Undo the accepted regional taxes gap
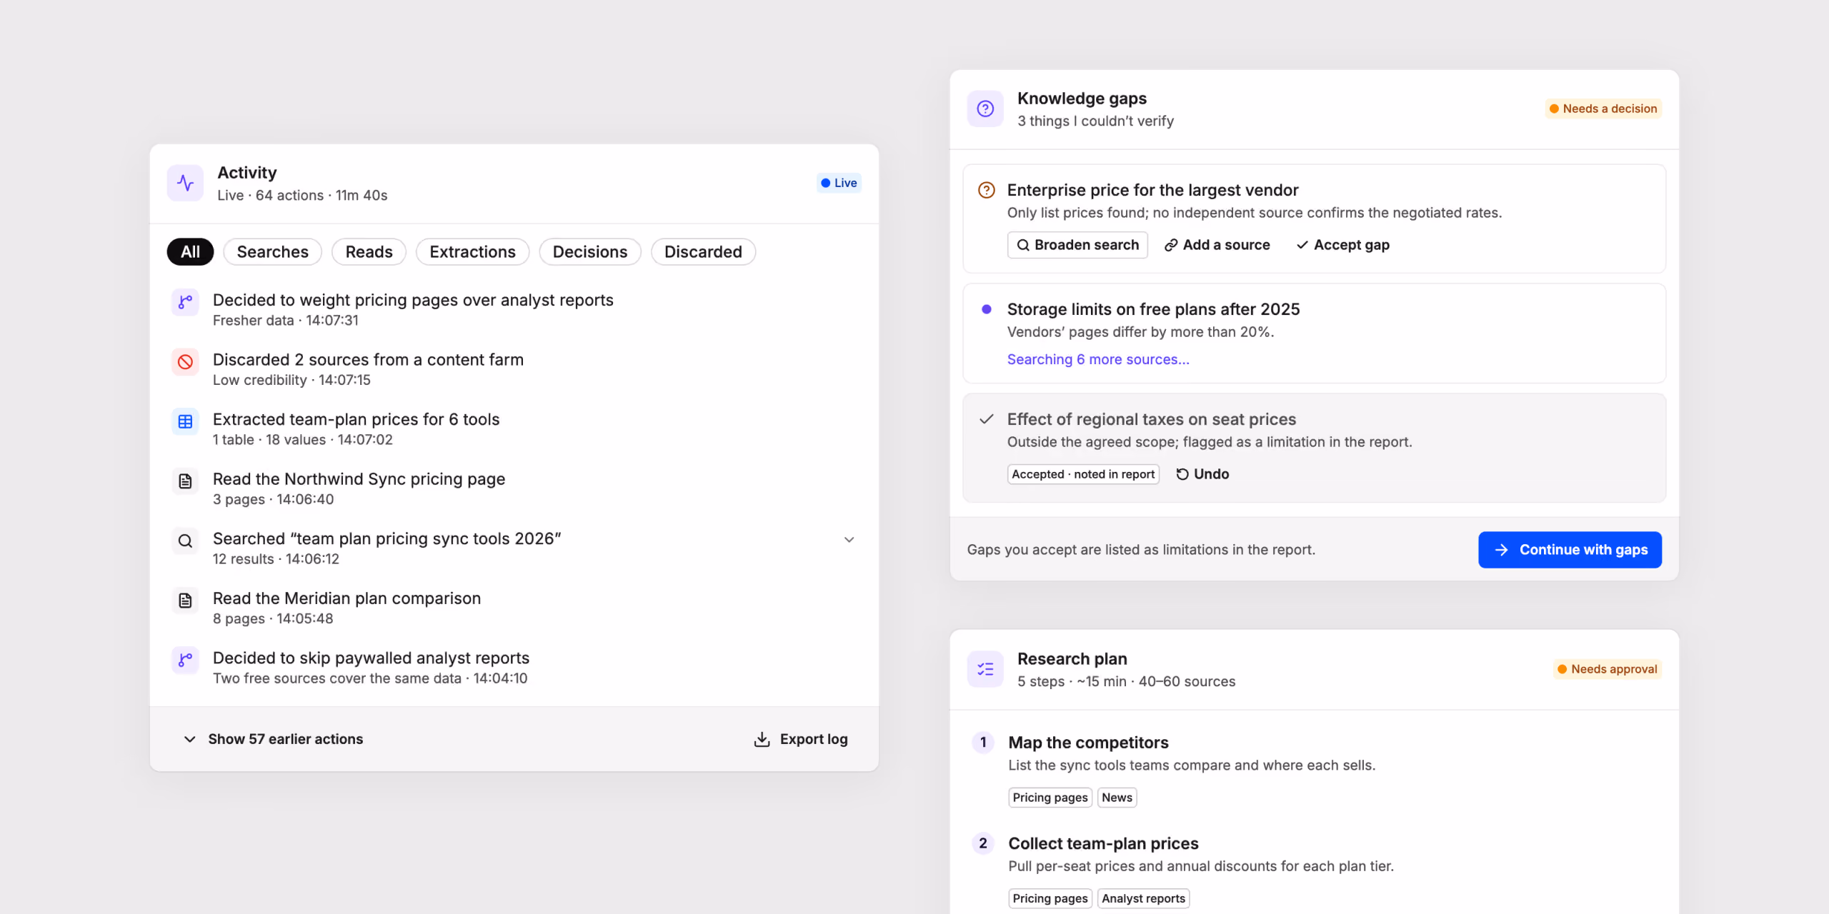The image size is (1829, 914). coord(1203,474)
